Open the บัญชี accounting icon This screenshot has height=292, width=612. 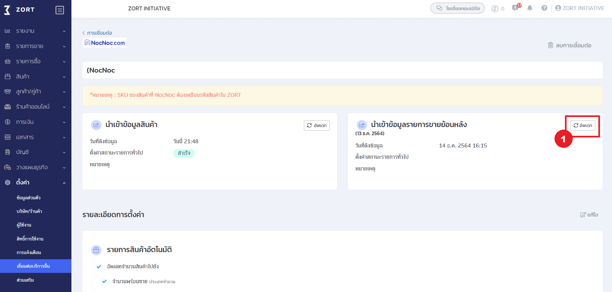pos(7,152)
